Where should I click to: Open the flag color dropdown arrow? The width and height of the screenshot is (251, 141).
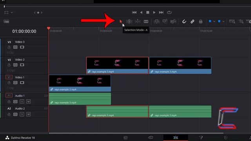pos(214,22)
